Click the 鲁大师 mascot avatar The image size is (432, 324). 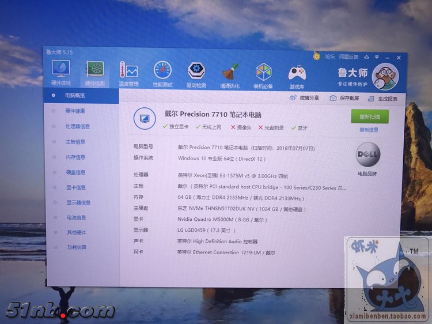[x=385, y=77]
